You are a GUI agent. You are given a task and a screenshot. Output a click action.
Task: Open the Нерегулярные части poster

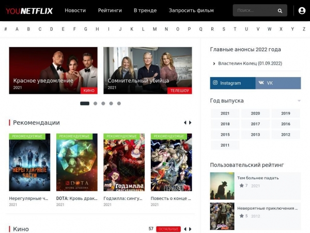pyautogui.click(x=29, y=162)
